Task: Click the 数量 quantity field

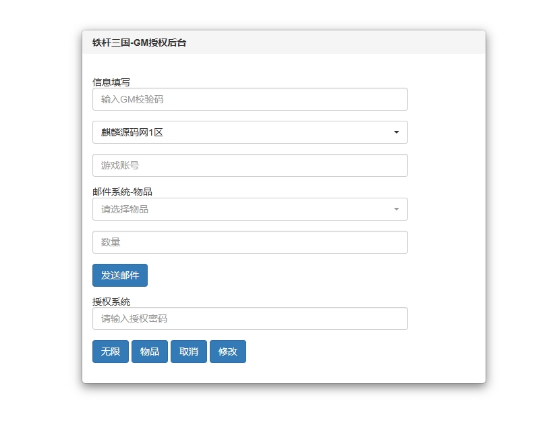Action: click(250, 242)
